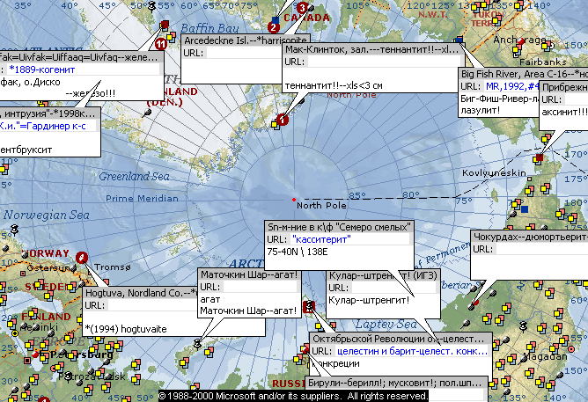Screen dimensions: 588x402
Task: Click the text "*(1994) hogtuvaite"
Action: coord(126,329)
